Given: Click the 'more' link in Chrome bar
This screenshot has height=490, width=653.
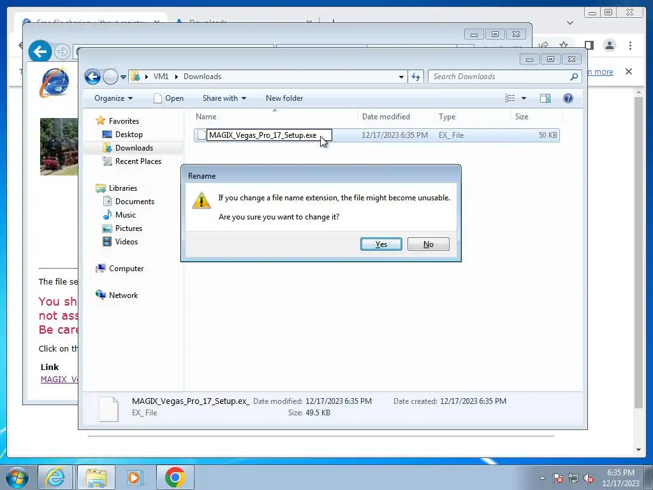Looking at the screenshot, I should 600,71.
